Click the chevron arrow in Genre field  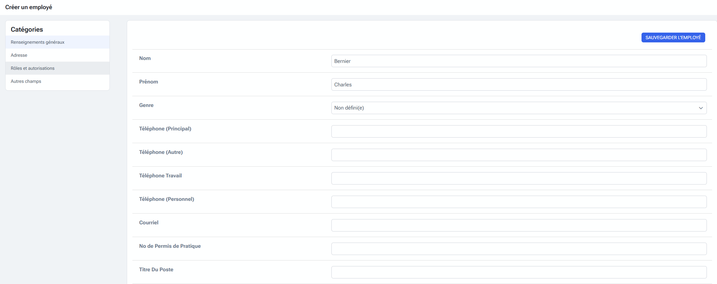tap(701, 108)
